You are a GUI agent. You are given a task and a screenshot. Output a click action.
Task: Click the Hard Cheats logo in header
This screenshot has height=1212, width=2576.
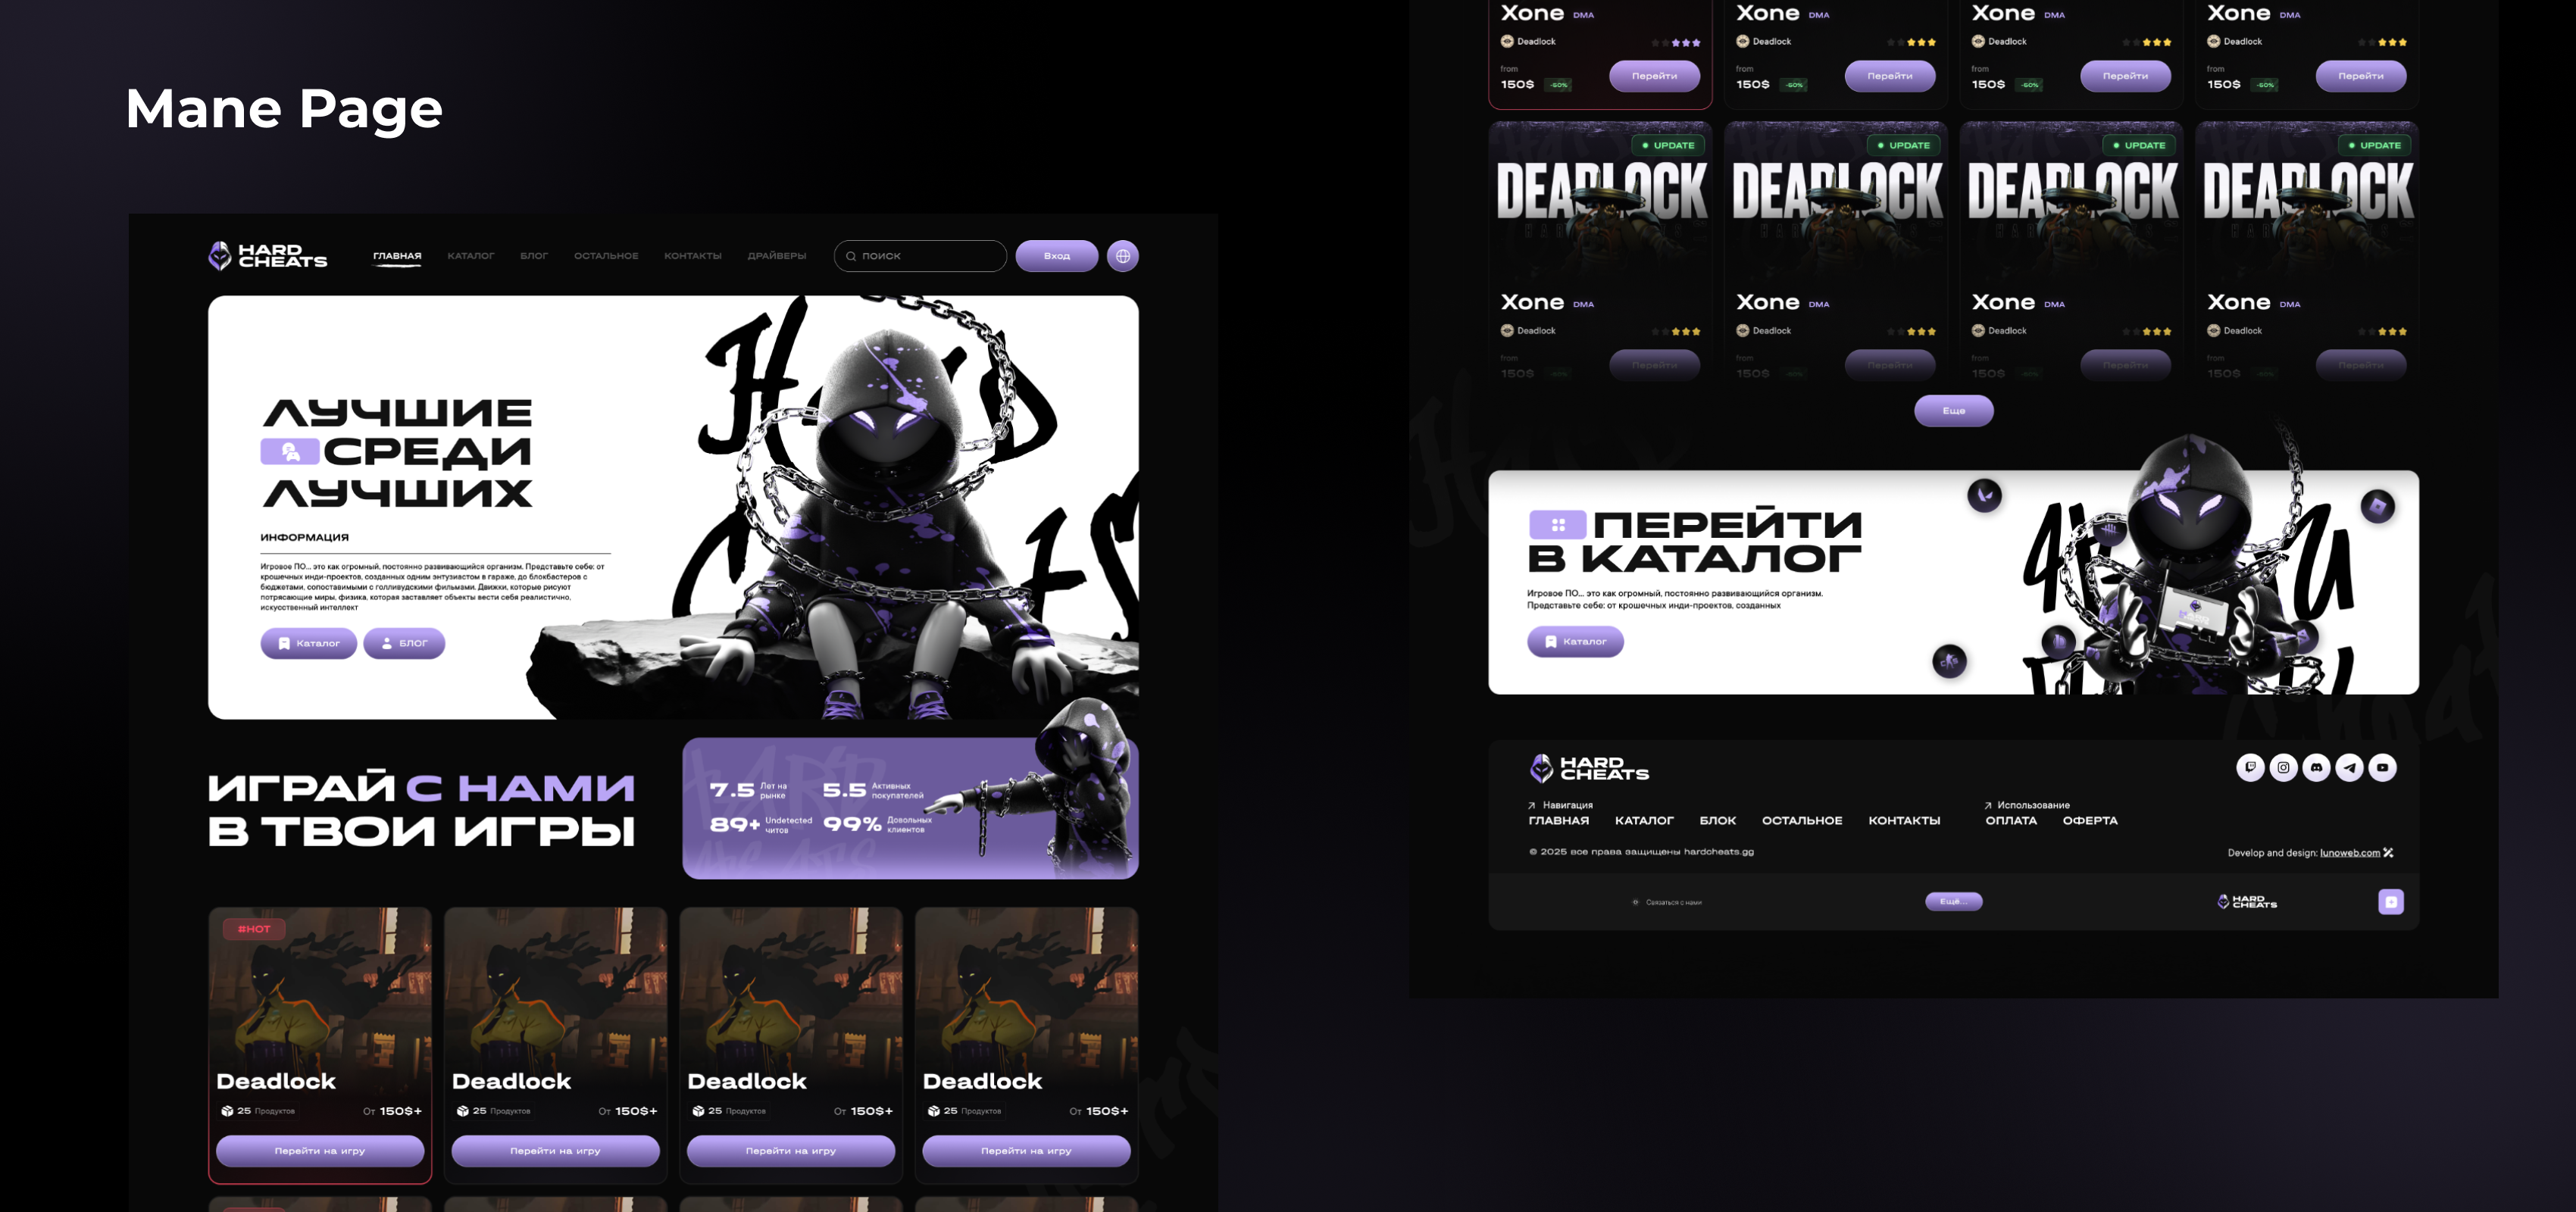tap(267, 256)
